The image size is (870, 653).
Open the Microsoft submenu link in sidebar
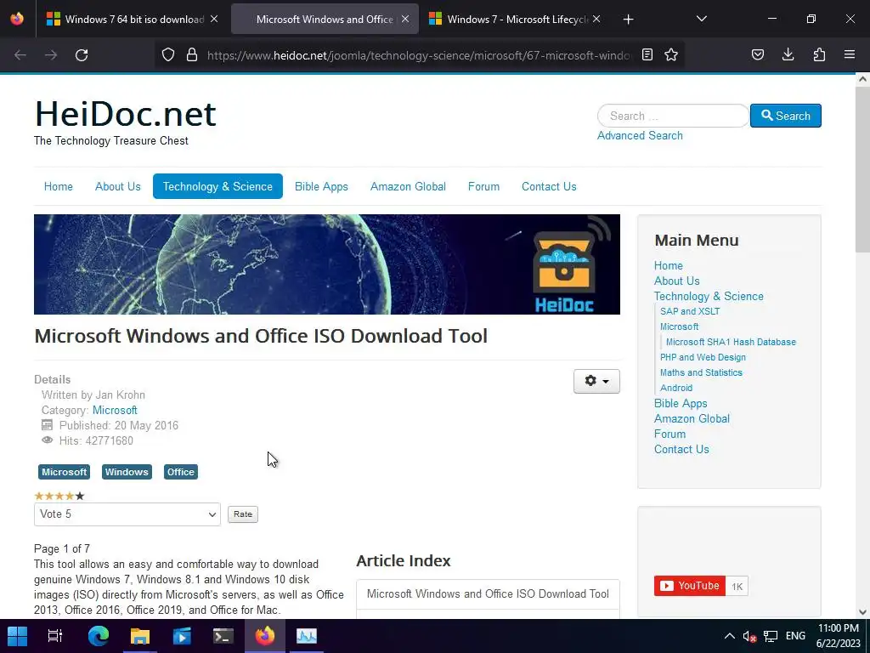(x=679, y=326)
